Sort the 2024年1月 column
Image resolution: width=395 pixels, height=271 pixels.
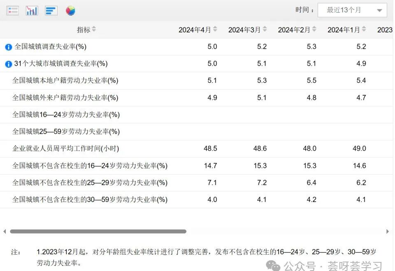(364, 29)
